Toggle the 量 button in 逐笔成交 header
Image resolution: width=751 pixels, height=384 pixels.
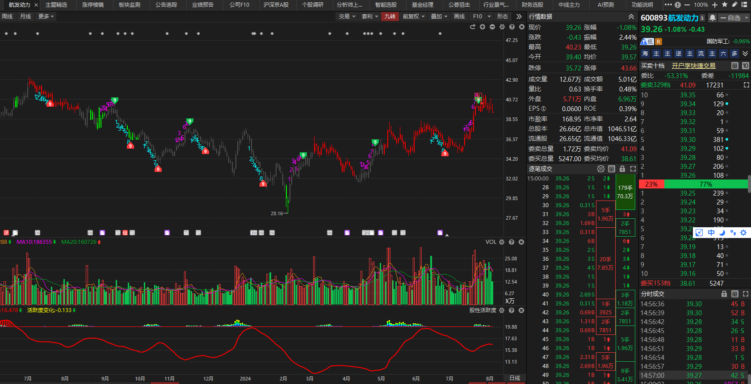(x=612, y=169)
